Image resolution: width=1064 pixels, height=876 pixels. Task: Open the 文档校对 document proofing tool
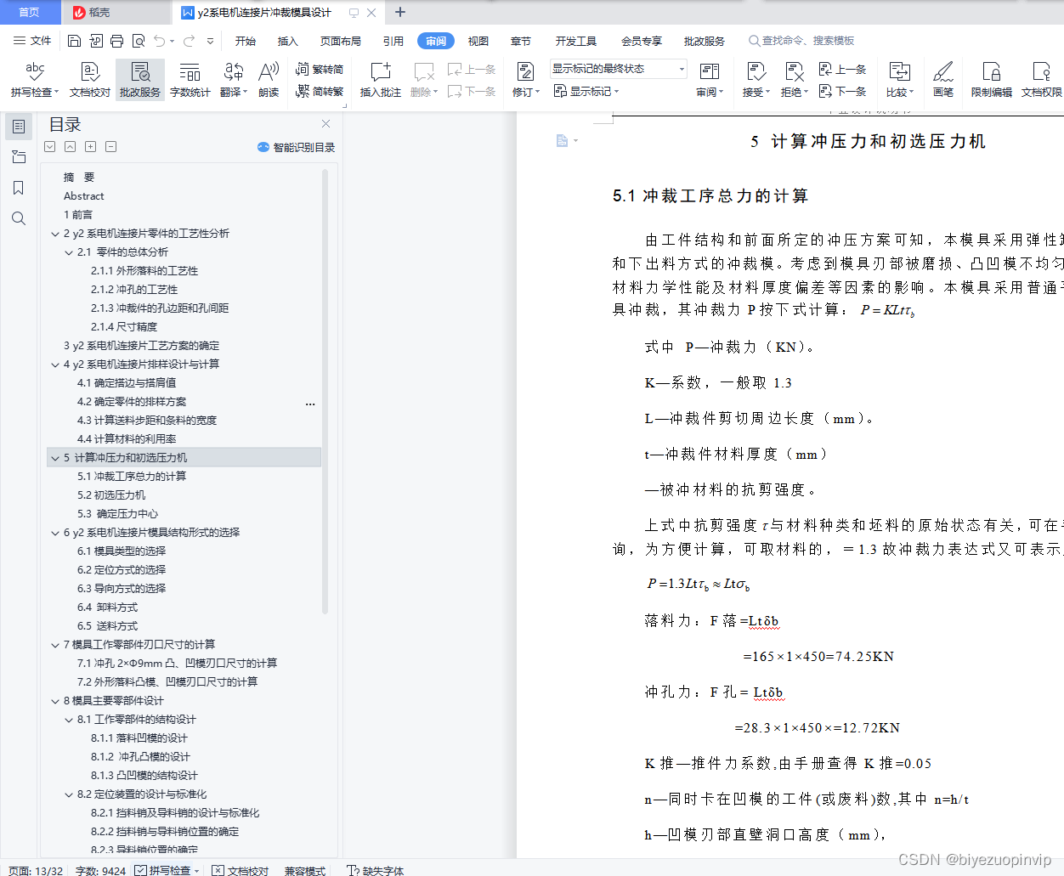pos(89,79)
